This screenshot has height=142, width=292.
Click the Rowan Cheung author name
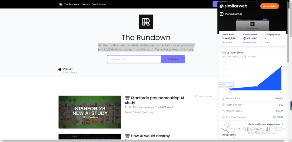pos(70,72)
